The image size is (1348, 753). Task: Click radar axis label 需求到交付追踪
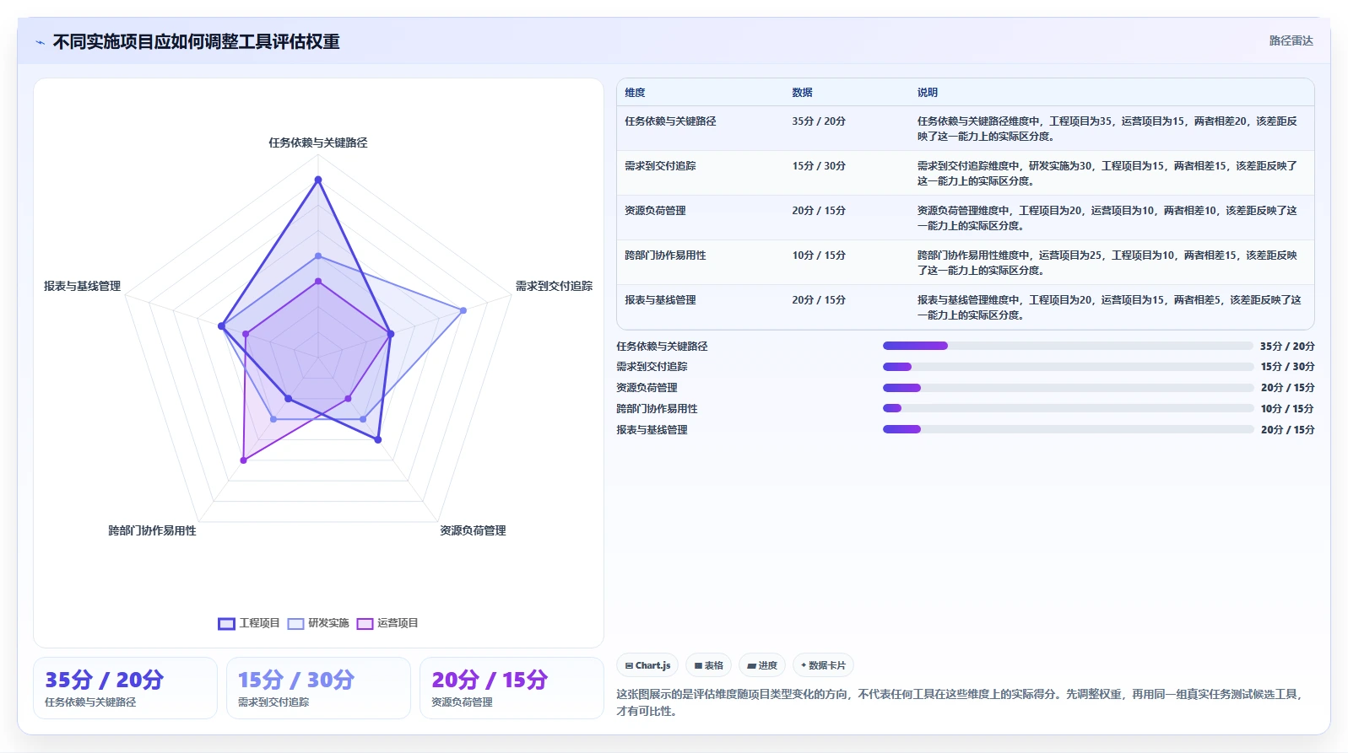554,286
